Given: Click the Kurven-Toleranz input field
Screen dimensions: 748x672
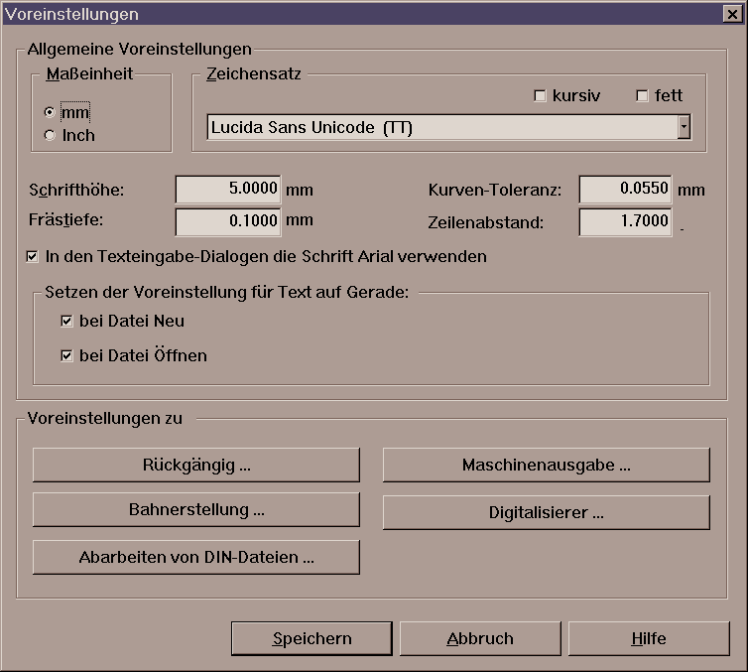Looking at the screenshot, I should coord(624,189).
